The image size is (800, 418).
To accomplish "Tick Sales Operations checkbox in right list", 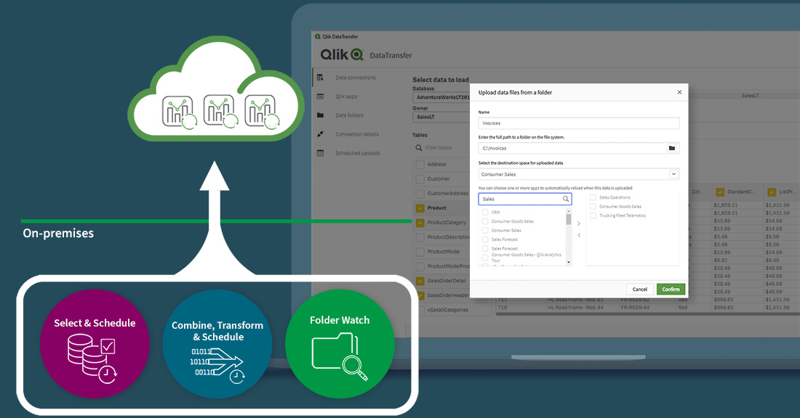I will [593, 197].
